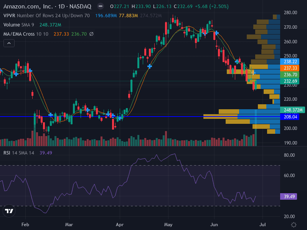This screenshot has width=307, height=230.
Task: Click the Mar label on time axis
Action: click(69, 225)
